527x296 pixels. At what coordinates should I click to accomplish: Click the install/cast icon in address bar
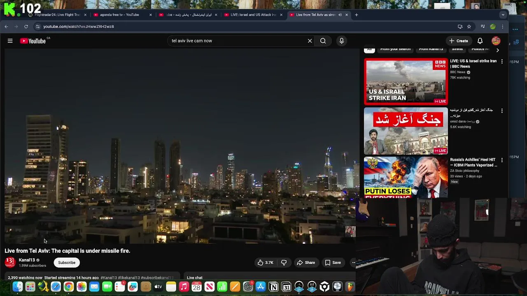(460, 26)
